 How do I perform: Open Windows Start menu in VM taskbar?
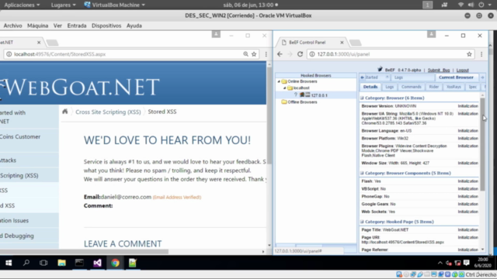pos(9,263)
